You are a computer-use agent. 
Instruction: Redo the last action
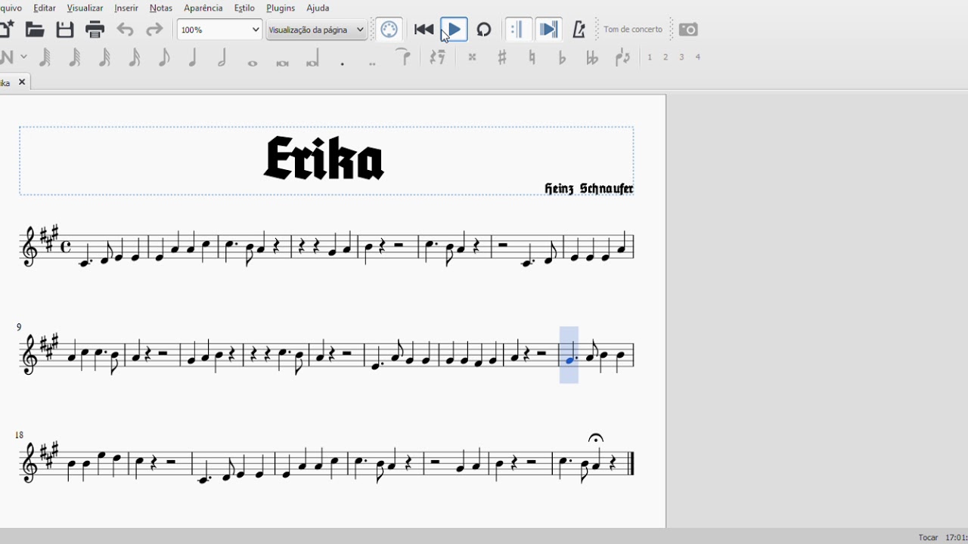[154, 30]
